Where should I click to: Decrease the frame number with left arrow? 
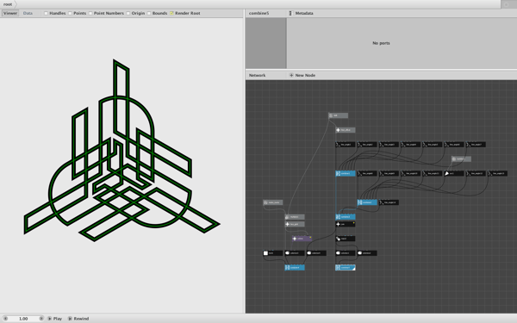pyautogui.click(x=5, y=319)
